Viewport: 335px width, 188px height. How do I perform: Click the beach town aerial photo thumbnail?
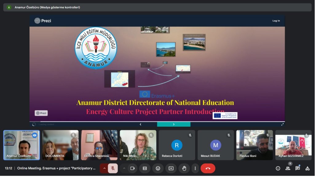[x=194, y=42]
